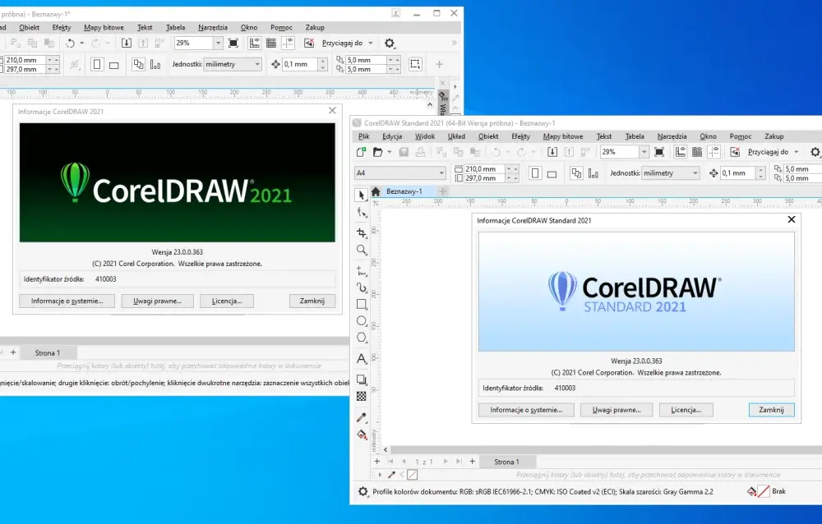Click Zamknij in CorelDRAW 2021 dialog
The height and width of the screenshot is (524, 822).
point(312,301)
